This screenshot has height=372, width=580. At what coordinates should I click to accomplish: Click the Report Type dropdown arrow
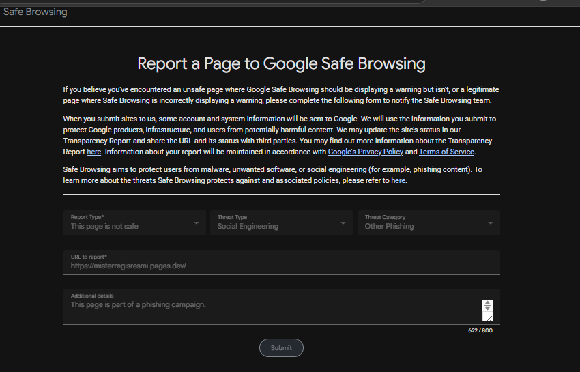click(x=197, y=223)
